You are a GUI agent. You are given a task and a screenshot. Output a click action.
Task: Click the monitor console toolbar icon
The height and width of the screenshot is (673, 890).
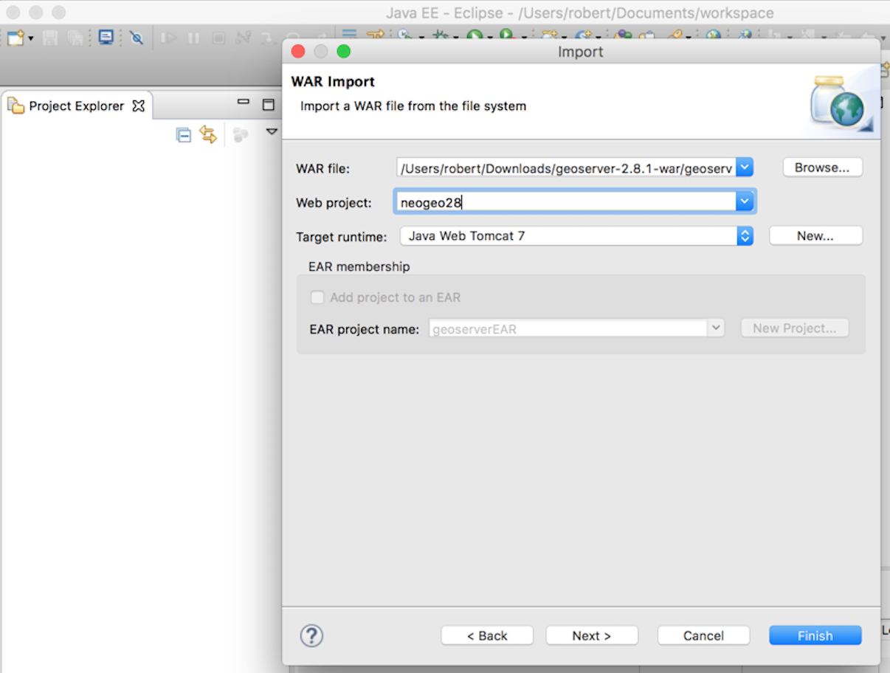[106, 37]
